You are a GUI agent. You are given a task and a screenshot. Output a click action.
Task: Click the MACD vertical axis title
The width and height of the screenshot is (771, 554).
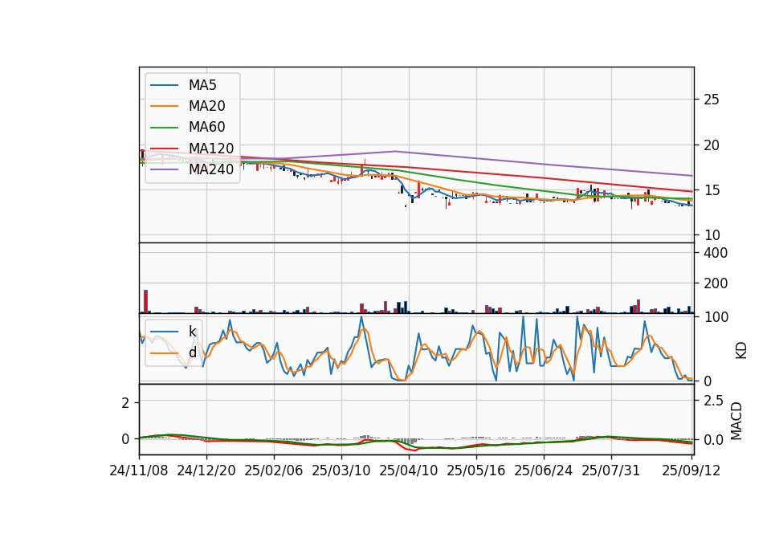[x=736, y=421]
